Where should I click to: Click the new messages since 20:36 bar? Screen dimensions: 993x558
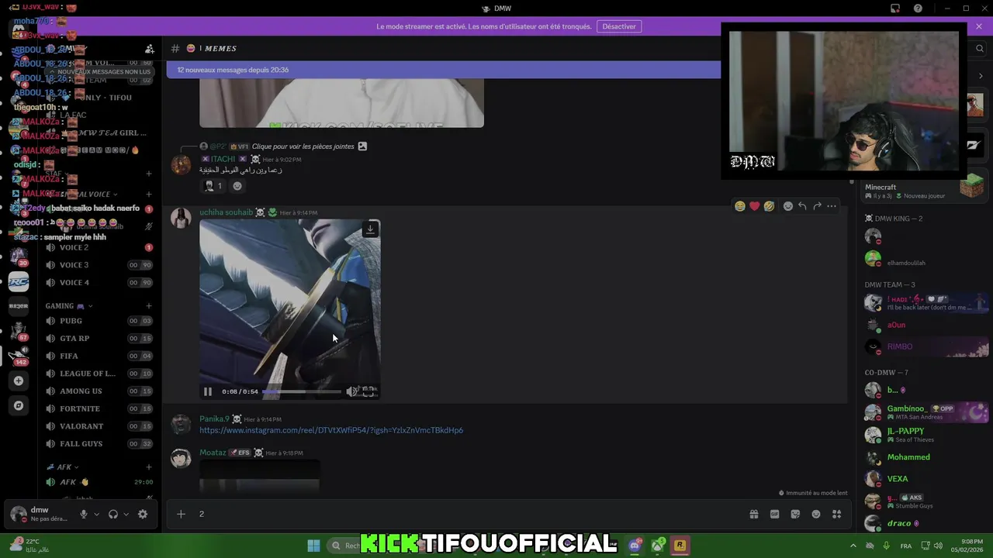(444, 70)
